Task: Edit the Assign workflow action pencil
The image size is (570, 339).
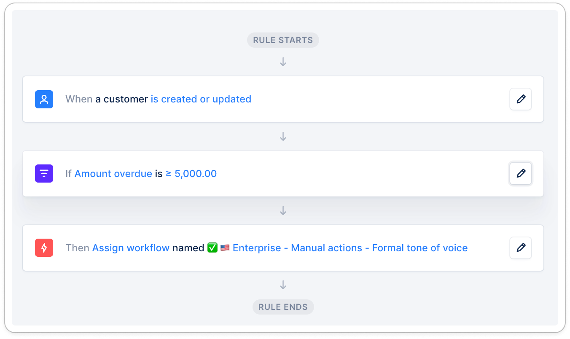Action: 521,248
